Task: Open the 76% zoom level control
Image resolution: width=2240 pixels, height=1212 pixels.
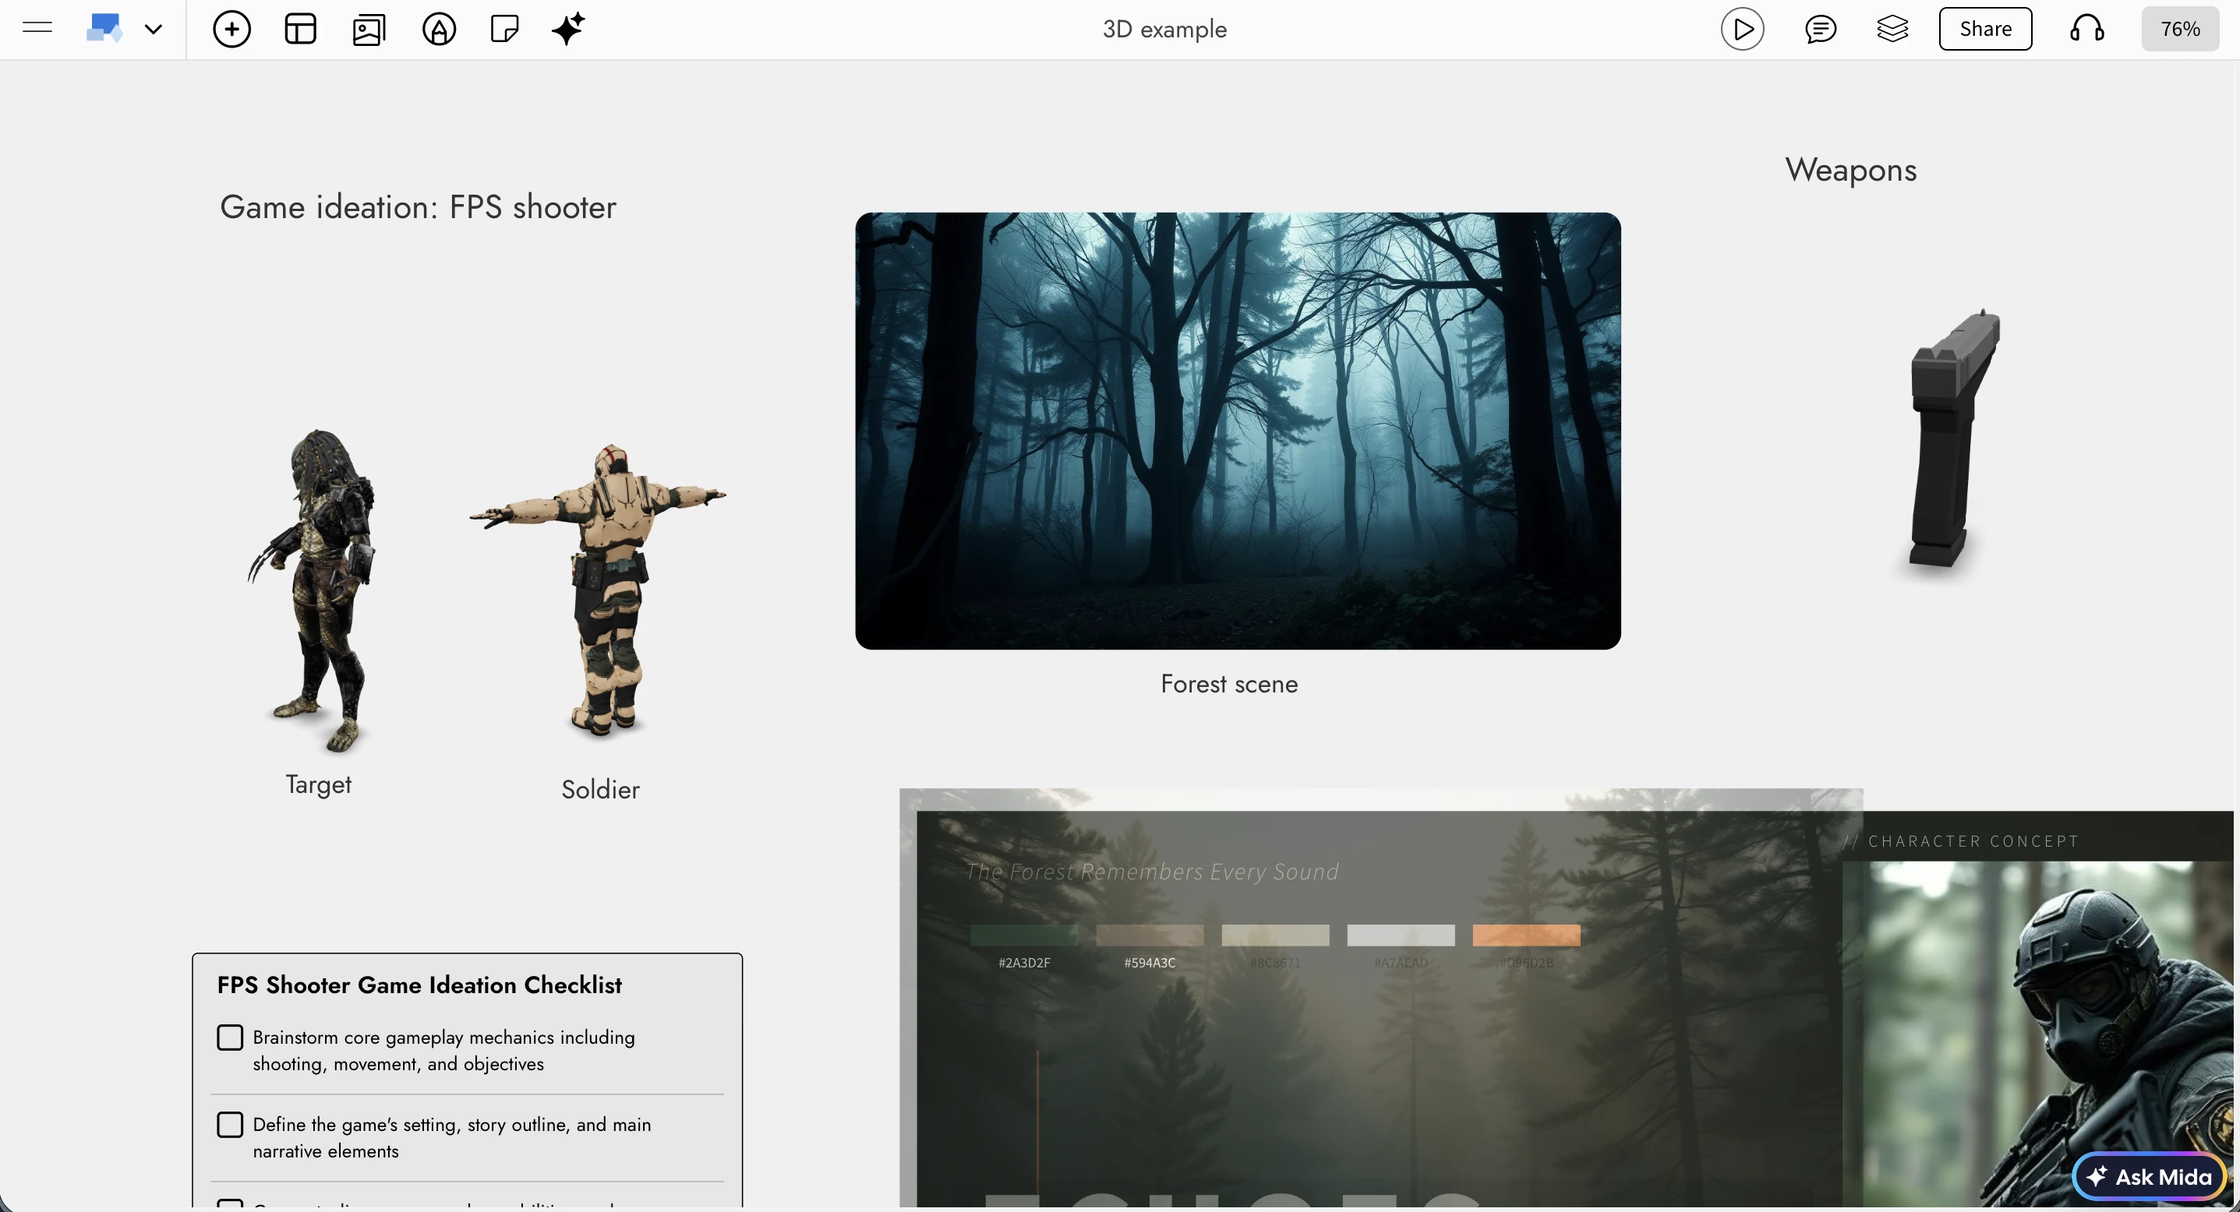Action: coord(2180,28)
